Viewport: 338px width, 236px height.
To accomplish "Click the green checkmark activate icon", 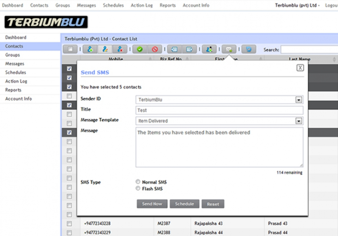I will tap(140, 49).
